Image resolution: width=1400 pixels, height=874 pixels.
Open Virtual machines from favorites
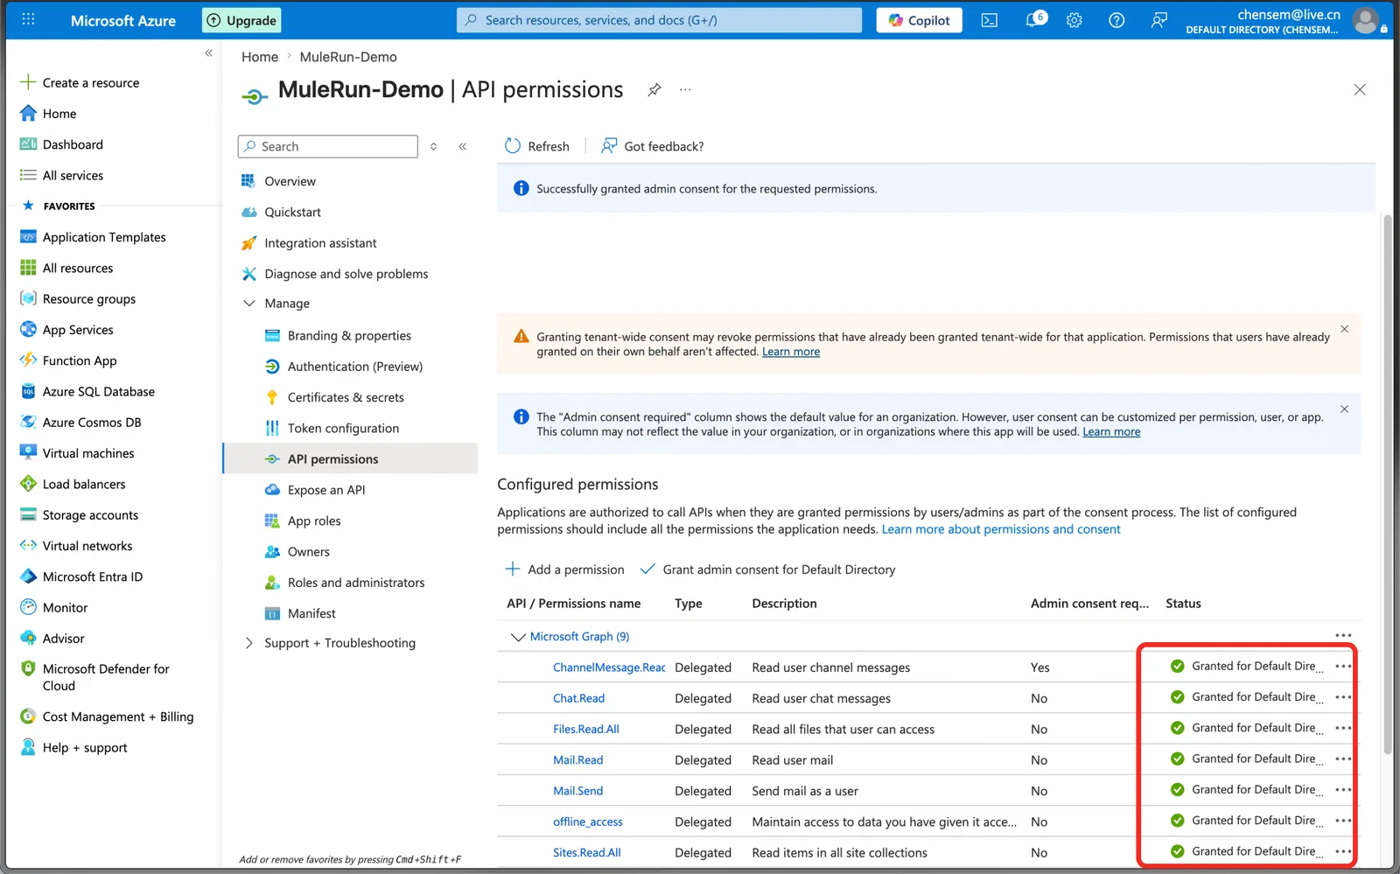pyautogui.click(x=88, y=453)
